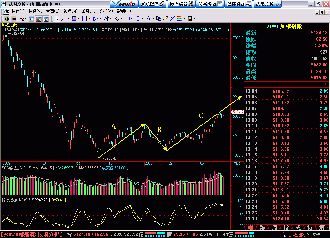The height and width of the screenshot is (238, 330).
Task: Click the 技術分析 button in the title bar
Action: click(x=267, y=4)
